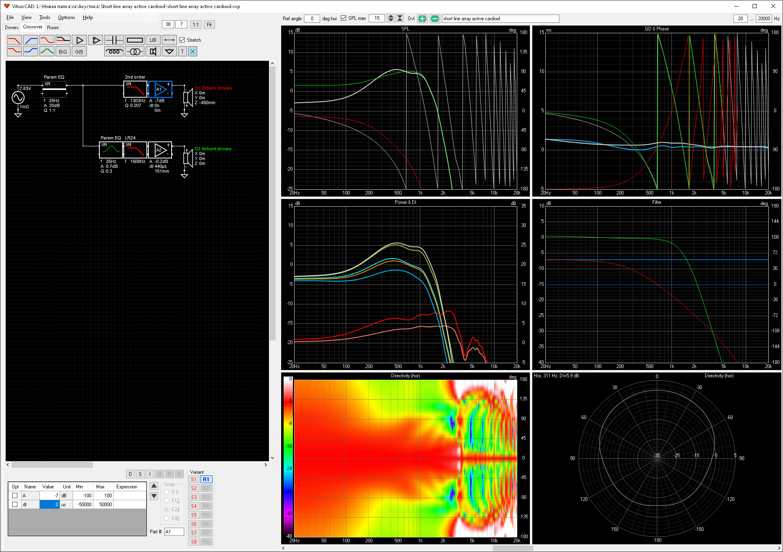The height and width of the screenshot is (552, 783).
Task: Move parameter row up with up arrow
Action: pos(154,486)
